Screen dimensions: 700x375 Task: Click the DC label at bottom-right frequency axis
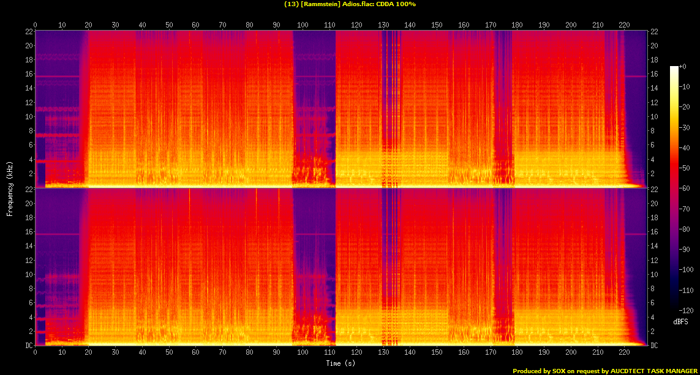coord(654,346)
